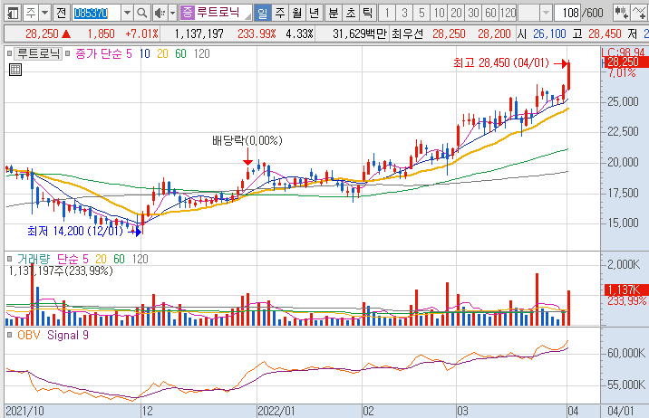Click the 배당락(0.00%) annotation
Viewport: 649px width, 418px height.
pos(247,141)
